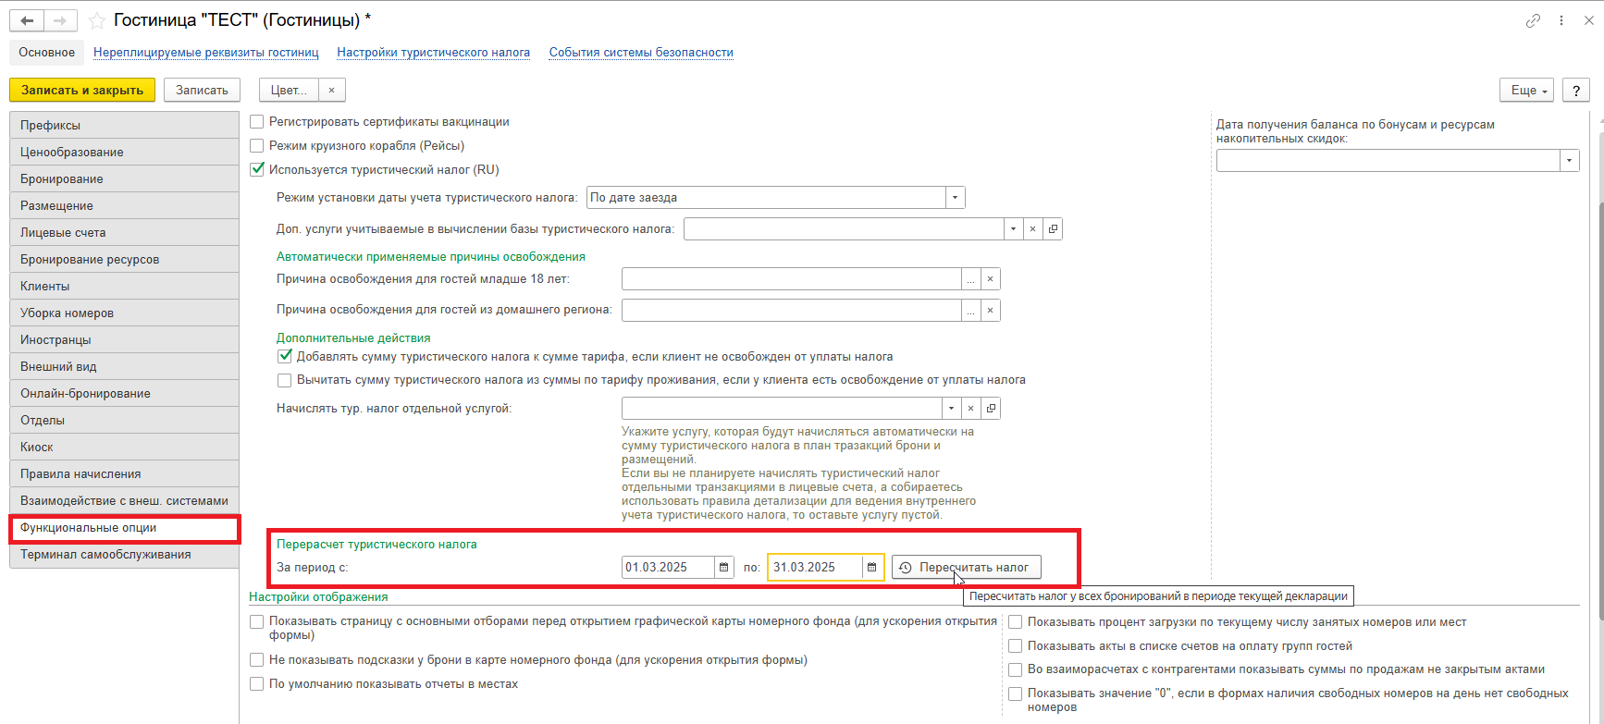1604x724 pixels.
Task: Open calendar for the period end date
Action: point(871,567)
